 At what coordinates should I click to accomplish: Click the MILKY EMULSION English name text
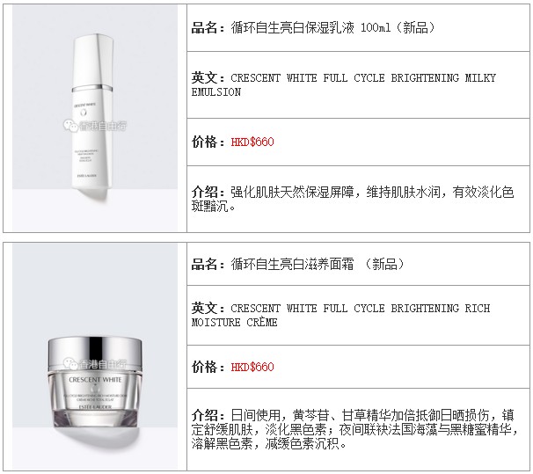click(344, 85)
